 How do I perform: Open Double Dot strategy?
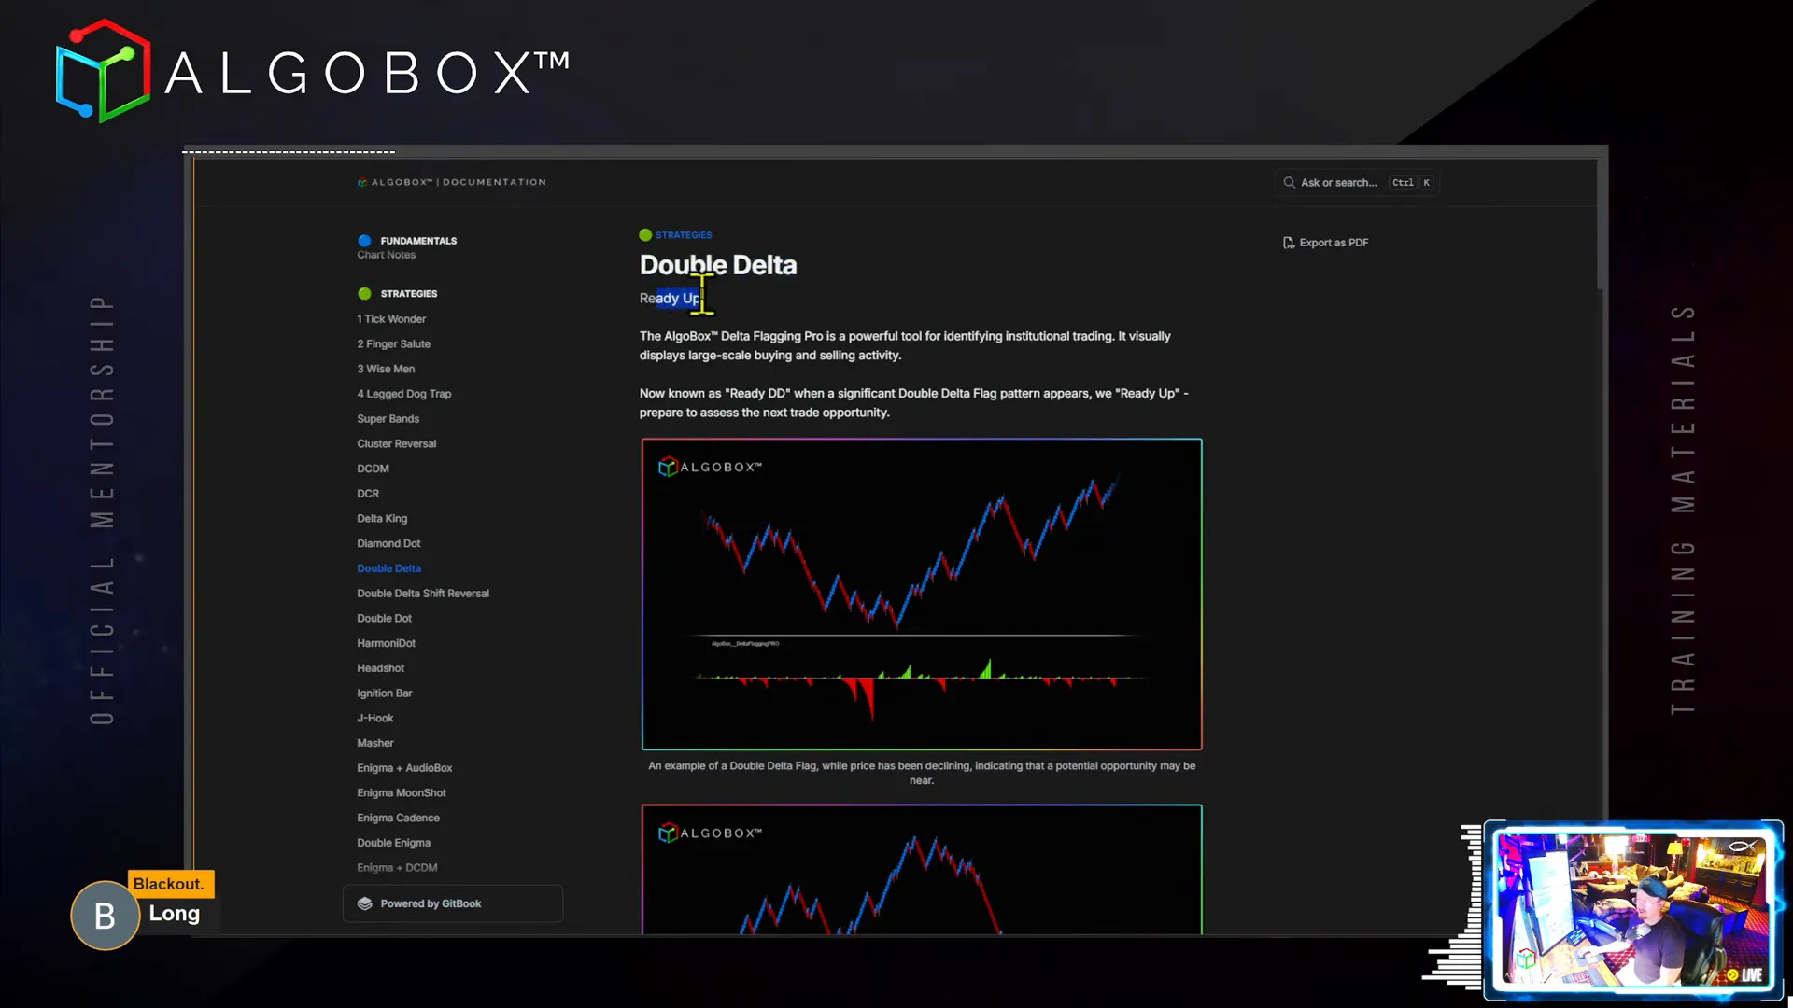pyautogui.click(x=384, y=619)
